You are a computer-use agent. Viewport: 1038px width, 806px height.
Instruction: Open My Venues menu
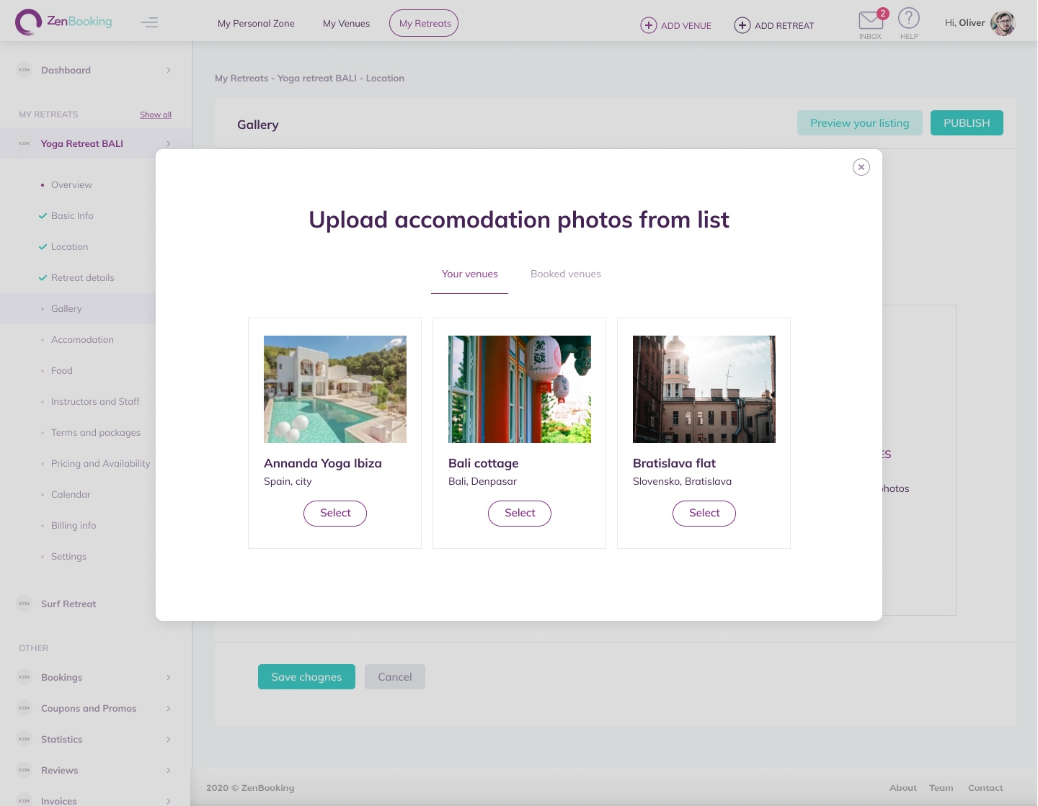[346, 23]
